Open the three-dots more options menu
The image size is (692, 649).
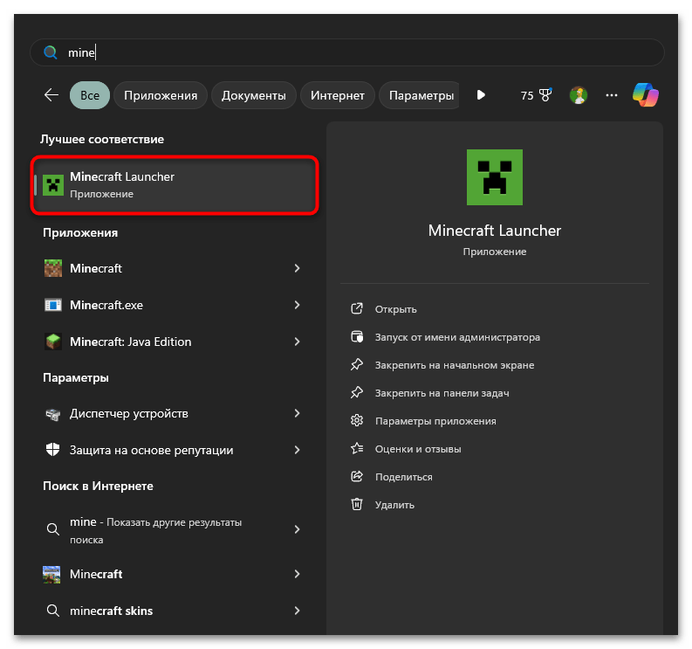(611, 95)
